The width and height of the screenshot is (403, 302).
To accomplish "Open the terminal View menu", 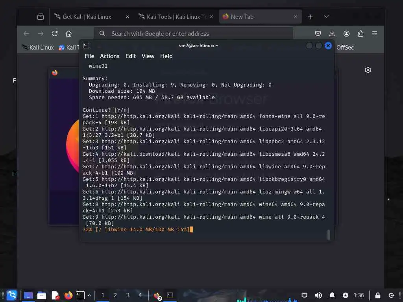I will click(x=148, y=56).
